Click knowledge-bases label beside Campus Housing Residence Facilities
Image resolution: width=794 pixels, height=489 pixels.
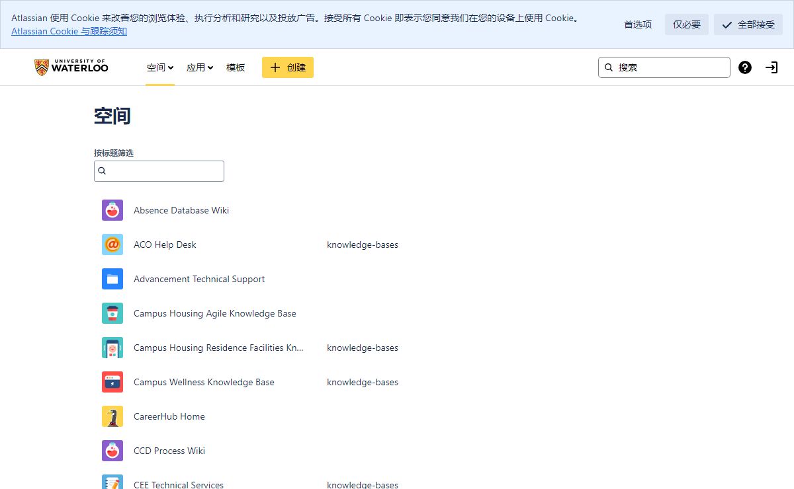click(363, 348)
